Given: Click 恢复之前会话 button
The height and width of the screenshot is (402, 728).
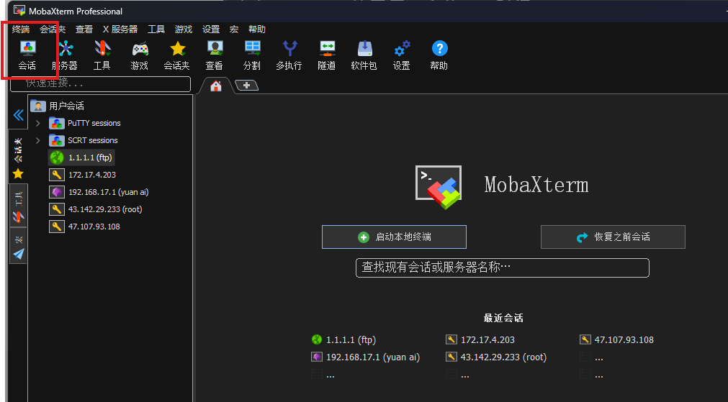Looking at the screenshot, I should coord(613,237).
